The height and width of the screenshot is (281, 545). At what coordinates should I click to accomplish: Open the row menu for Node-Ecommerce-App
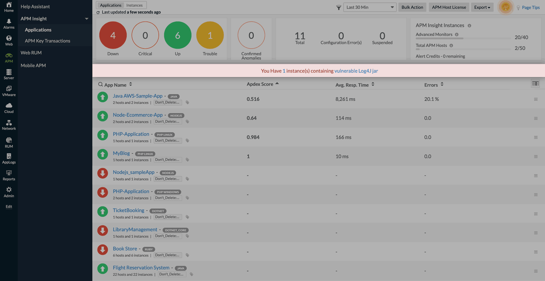(536, 119)
